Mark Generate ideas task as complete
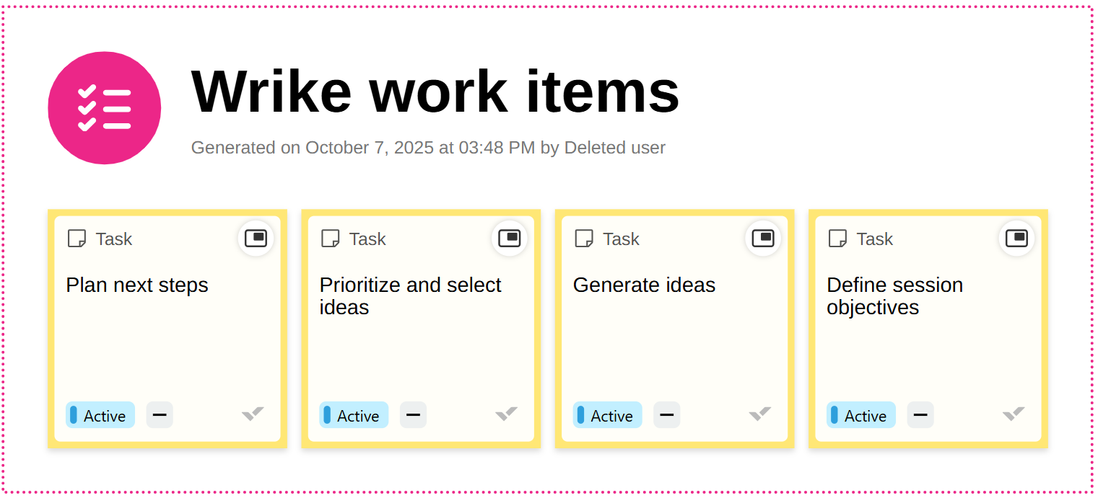1098x498 pixels. [x=760, y=414]
